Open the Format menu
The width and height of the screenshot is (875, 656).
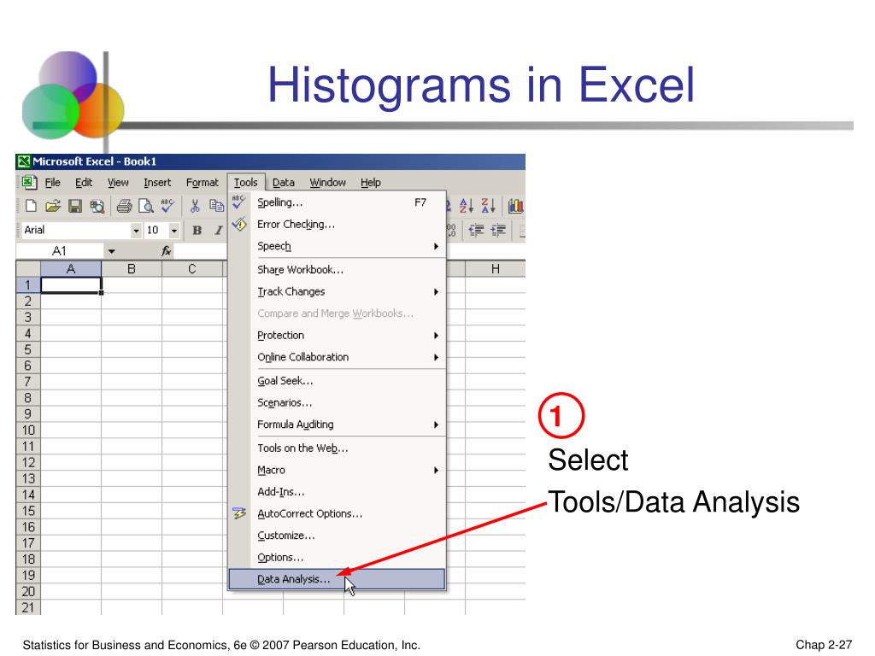(x=202, y=183)
